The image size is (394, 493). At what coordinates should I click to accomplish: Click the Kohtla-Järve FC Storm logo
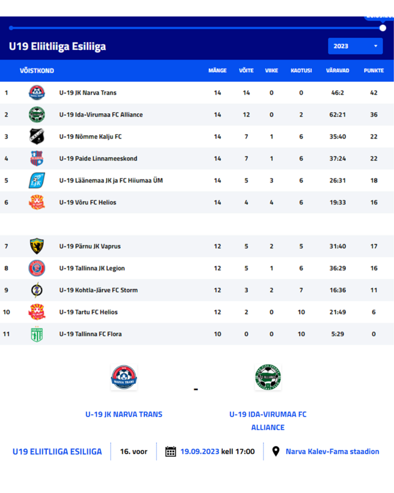tap(37, 290)
